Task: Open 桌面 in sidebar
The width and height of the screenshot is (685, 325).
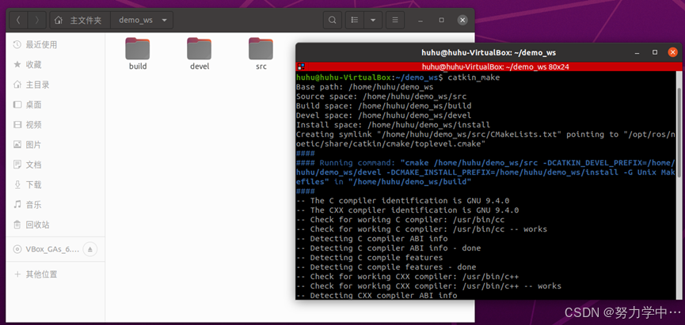Action: click(55, 104)
